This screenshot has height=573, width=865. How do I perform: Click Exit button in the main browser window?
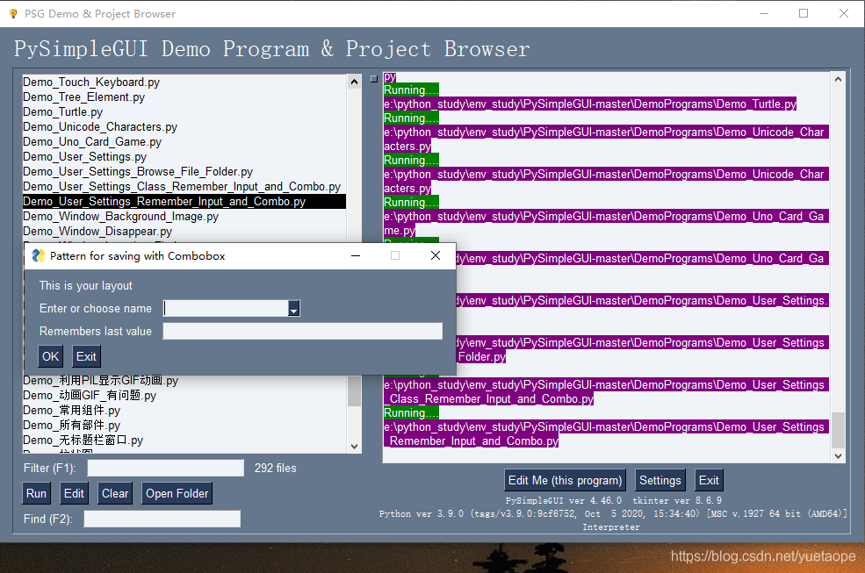(x=709, y=480)
